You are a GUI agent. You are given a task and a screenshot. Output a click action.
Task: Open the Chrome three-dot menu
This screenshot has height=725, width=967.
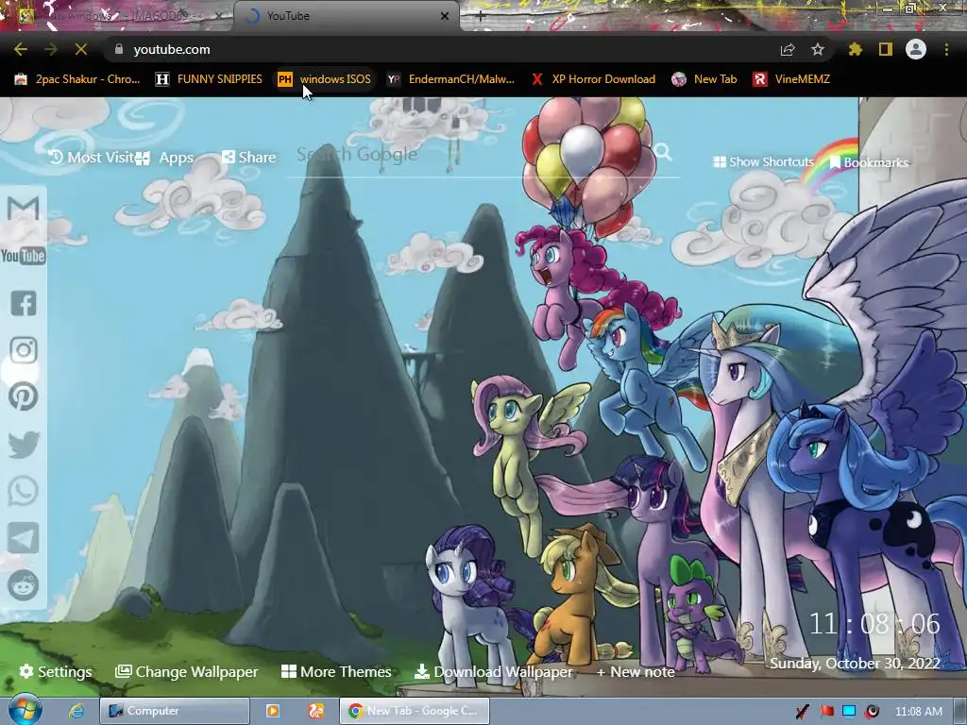946,49
